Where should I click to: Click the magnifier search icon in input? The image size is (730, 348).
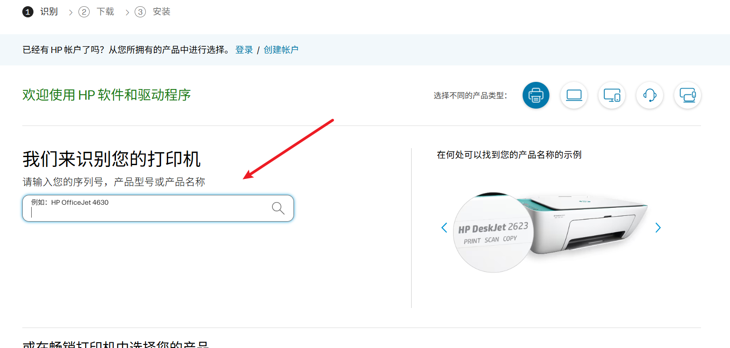point(278,208)
